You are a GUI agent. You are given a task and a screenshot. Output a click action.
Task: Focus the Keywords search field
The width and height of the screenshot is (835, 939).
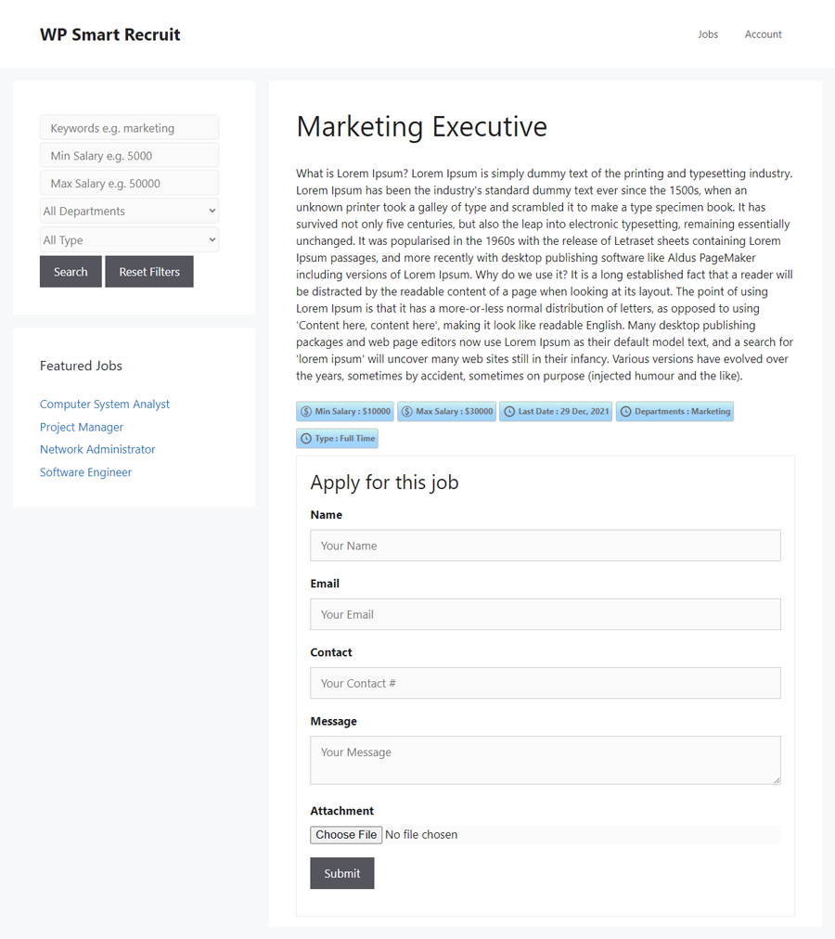click(129, 128)
